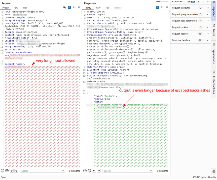The image size is (217, 180).
Task: Open the Response editor hamburger menu
Action: [167, 8]
